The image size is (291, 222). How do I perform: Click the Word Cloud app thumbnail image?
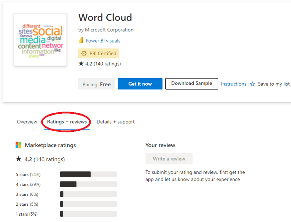[x=40, y=40]
